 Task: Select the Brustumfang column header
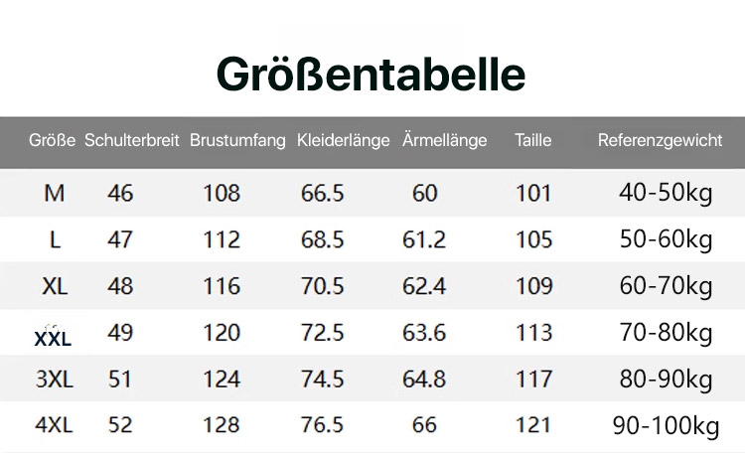(237, 140)
